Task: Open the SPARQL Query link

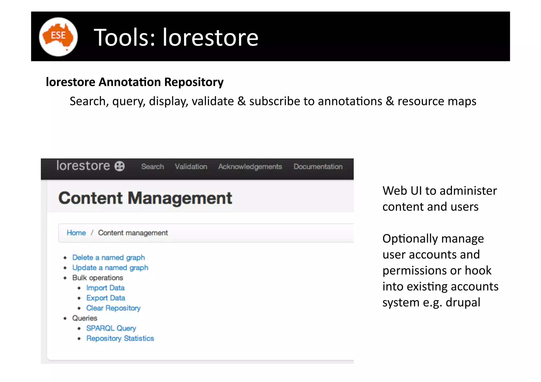Action: (x=111, y=328)
